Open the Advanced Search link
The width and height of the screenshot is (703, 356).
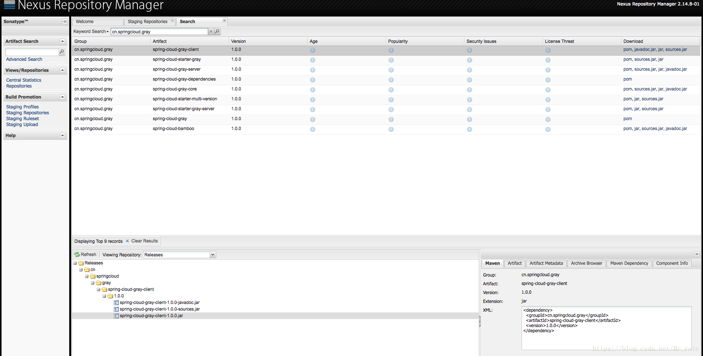[24, 59]
